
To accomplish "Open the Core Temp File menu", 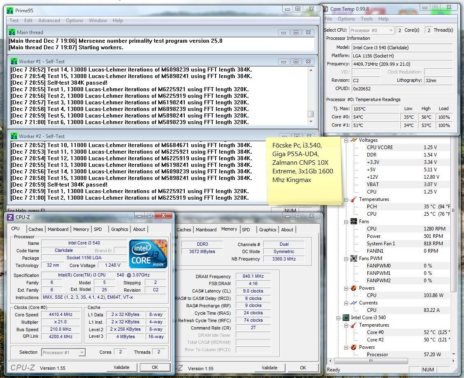I will (x=328, y=18).
